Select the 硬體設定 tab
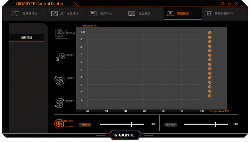The image size is (250, 142). click(x=183, y=14)
